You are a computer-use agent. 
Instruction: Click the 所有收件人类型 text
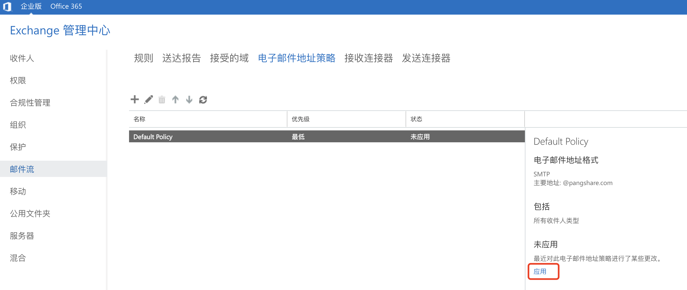(556, 221)
